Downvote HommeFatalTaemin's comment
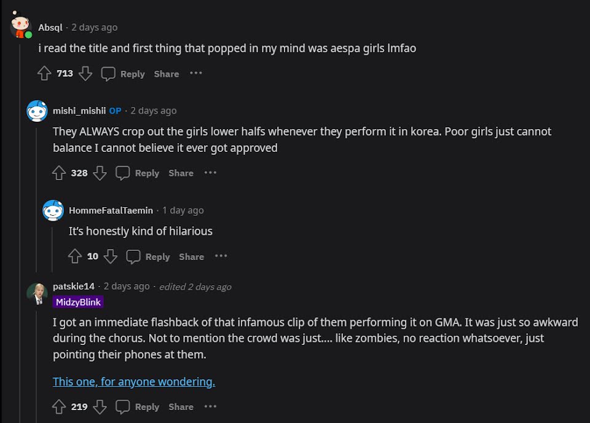Image resolution: width=590 pixels, height=423 pixels. click(110, 256)
